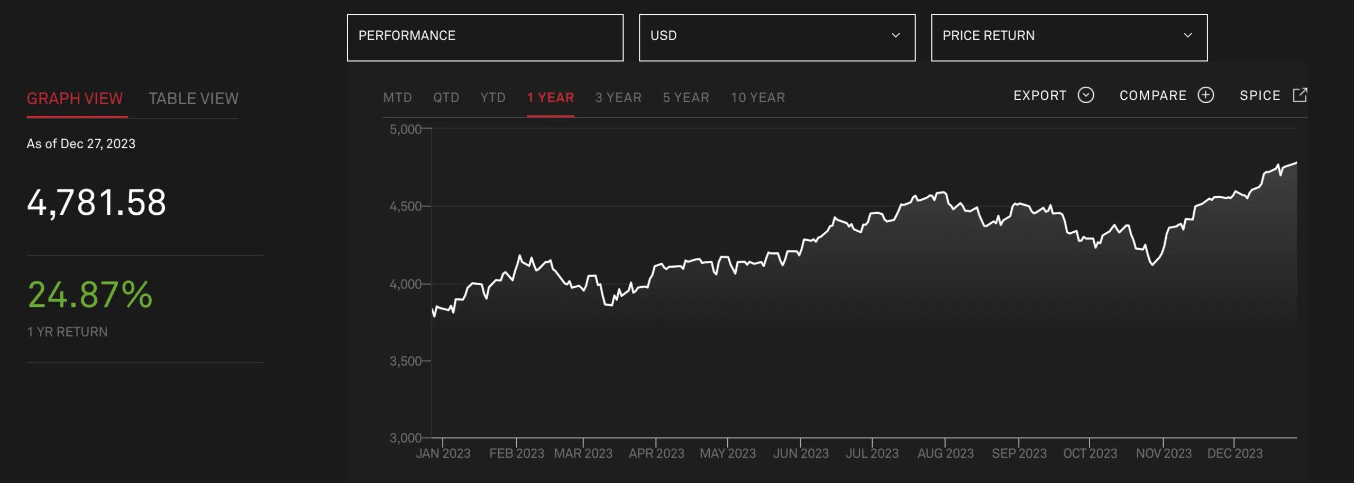Show the 3 Year performance
Screen dimensions: 1354x483
click(x=618, y=98)
